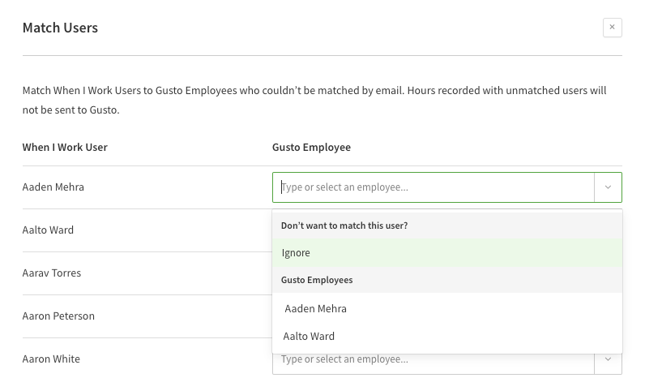The width and height of the screenshot is (645, 378).
Task: Click the Aalto Ward user name row
Action: [48, 230]
